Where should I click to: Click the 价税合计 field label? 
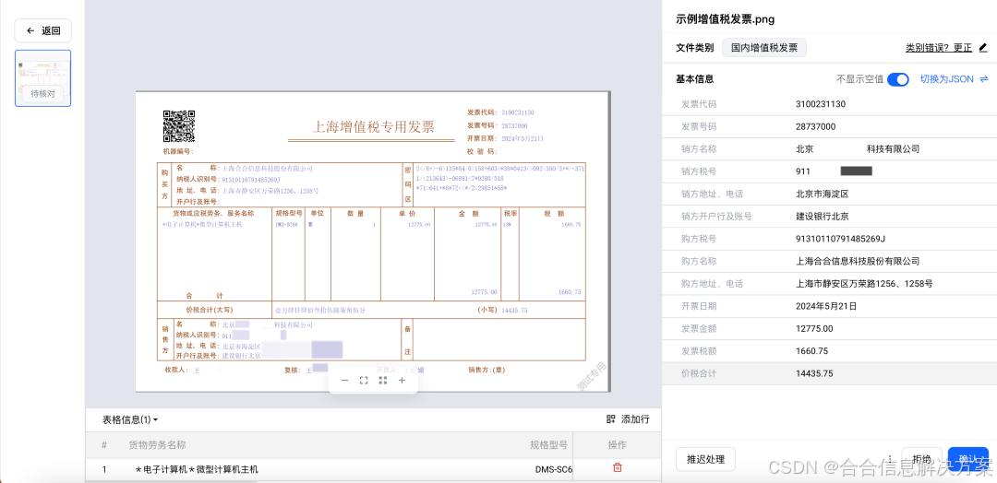click(698, 373)
